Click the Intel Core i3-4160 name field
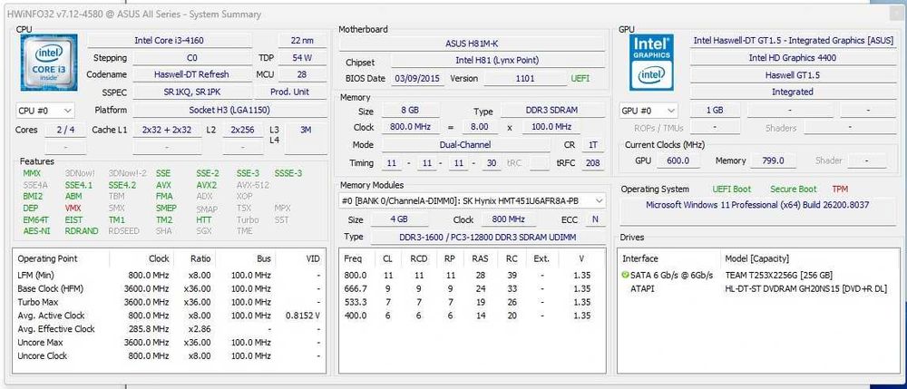 coord(169,41)
